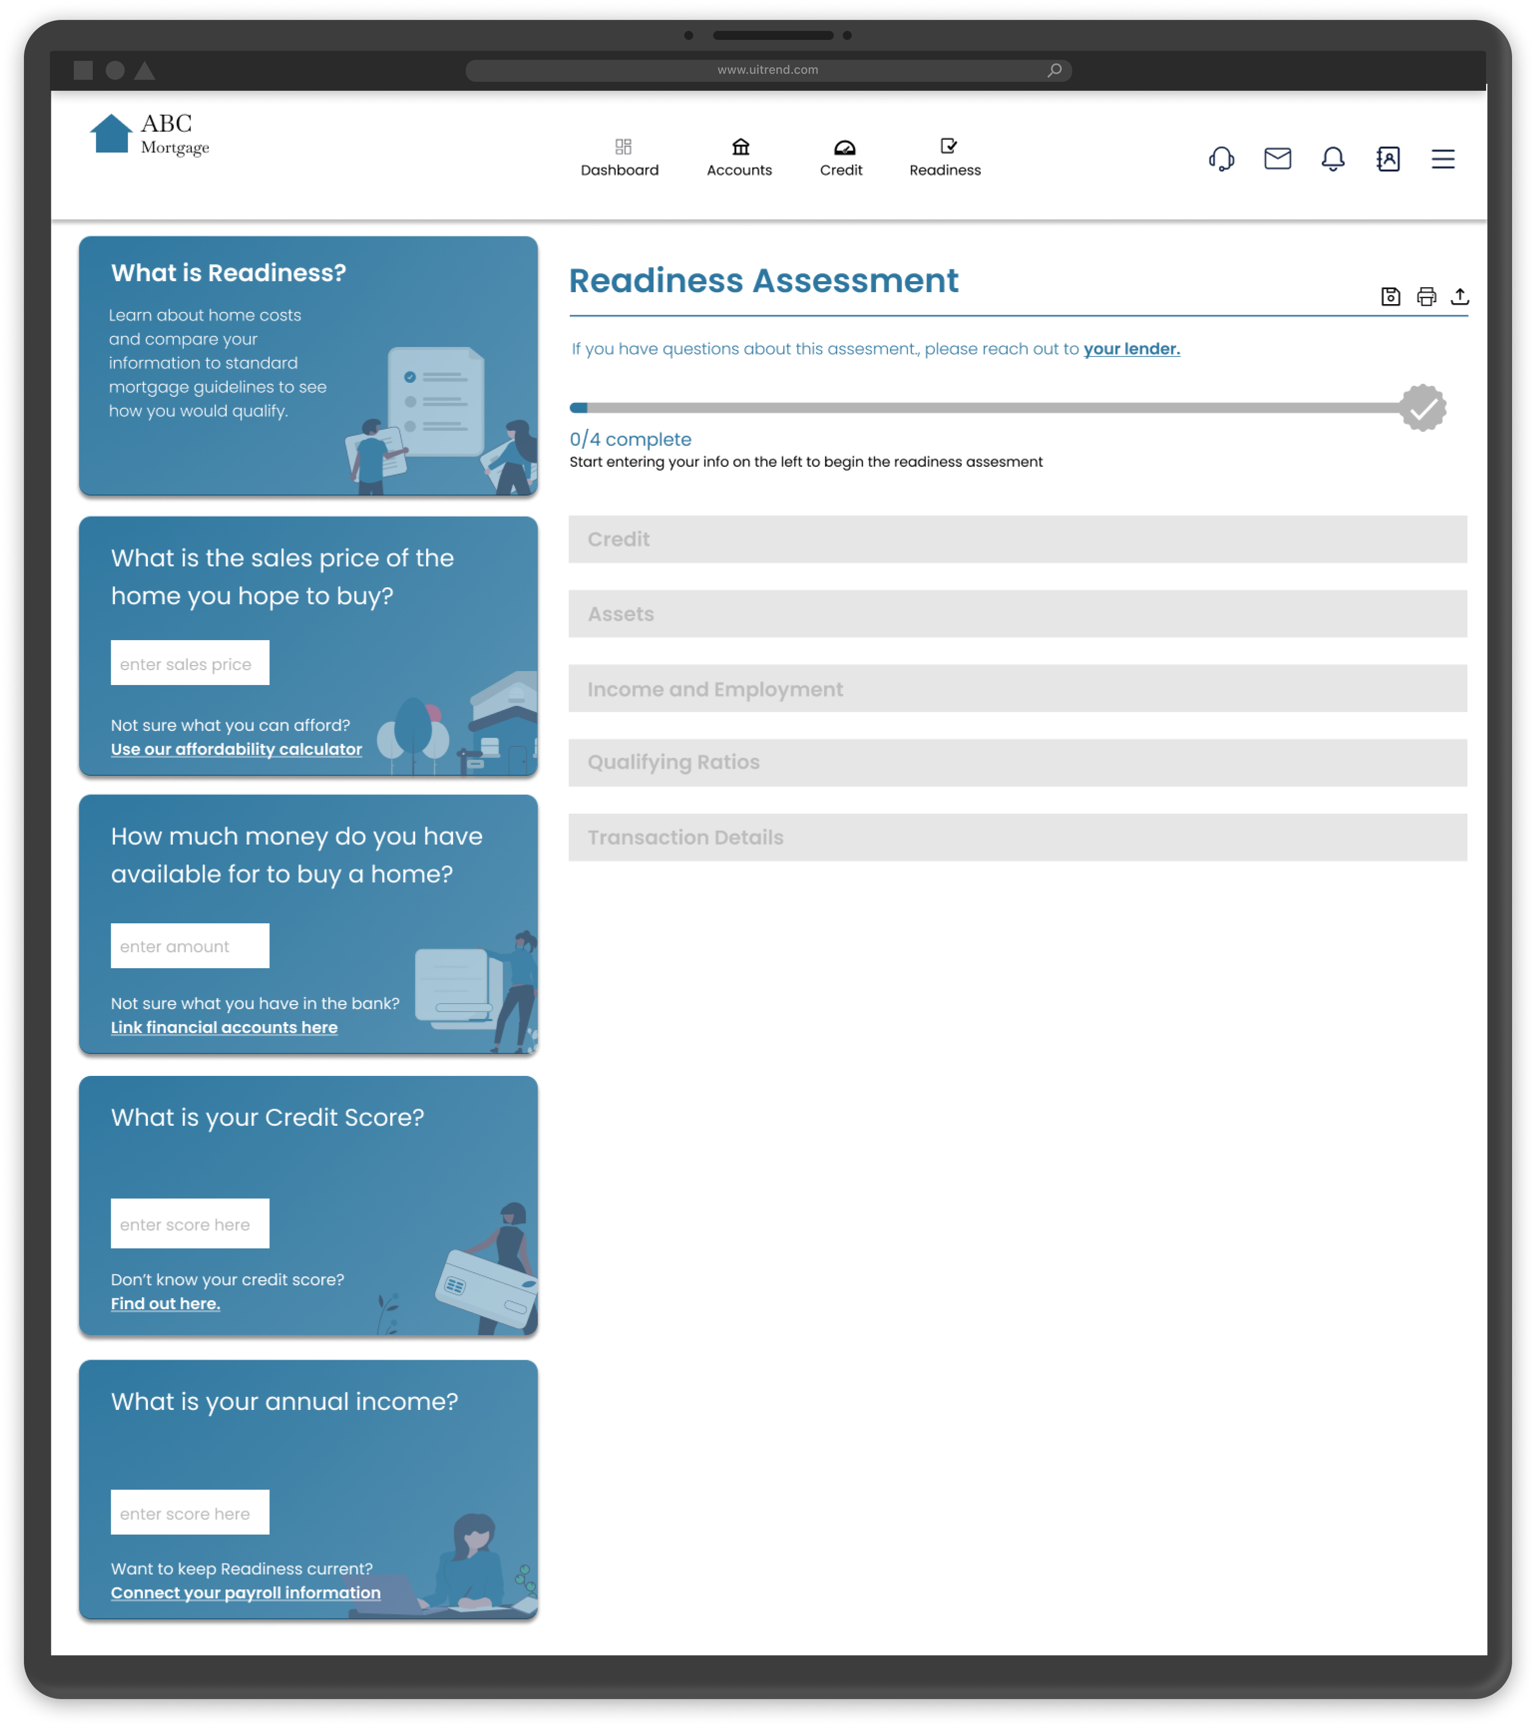Click the notifications bell icon
The image size is (1536, 1727).
(1332, 159)
